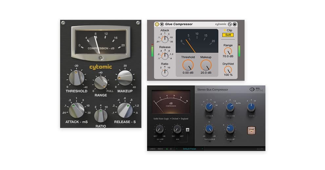Click the Makeup knob in Glue Compressor
325x170 pixels.
point(206,65)
